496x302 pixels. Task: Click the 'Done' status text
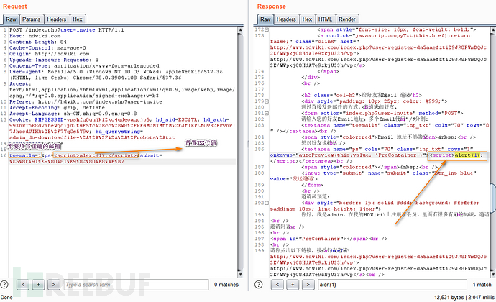point(6,297)
